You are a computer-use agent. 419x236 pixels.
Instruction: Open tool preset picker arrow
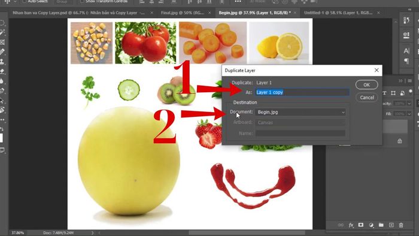pyautogui.click(x=15, y=2)
